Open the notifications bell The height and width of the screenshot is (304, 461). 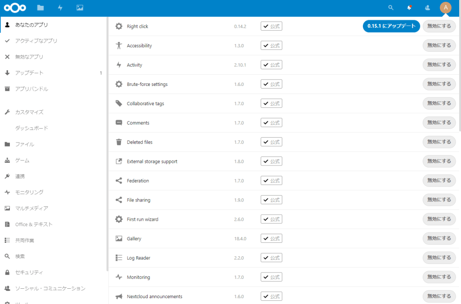(x=409, y=8)
